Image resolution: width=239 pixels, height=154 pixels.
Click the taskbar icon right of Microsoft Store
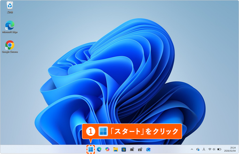coord(132,149)
